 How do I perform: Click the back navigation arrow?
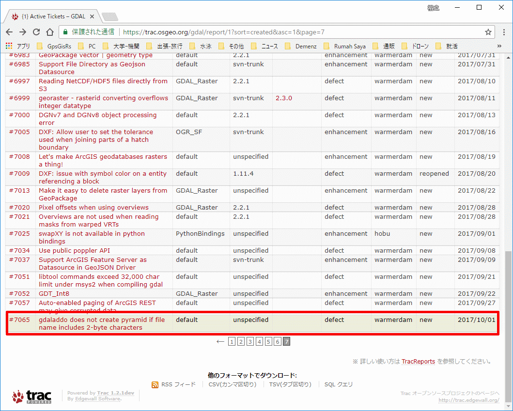tap(9, 32)
